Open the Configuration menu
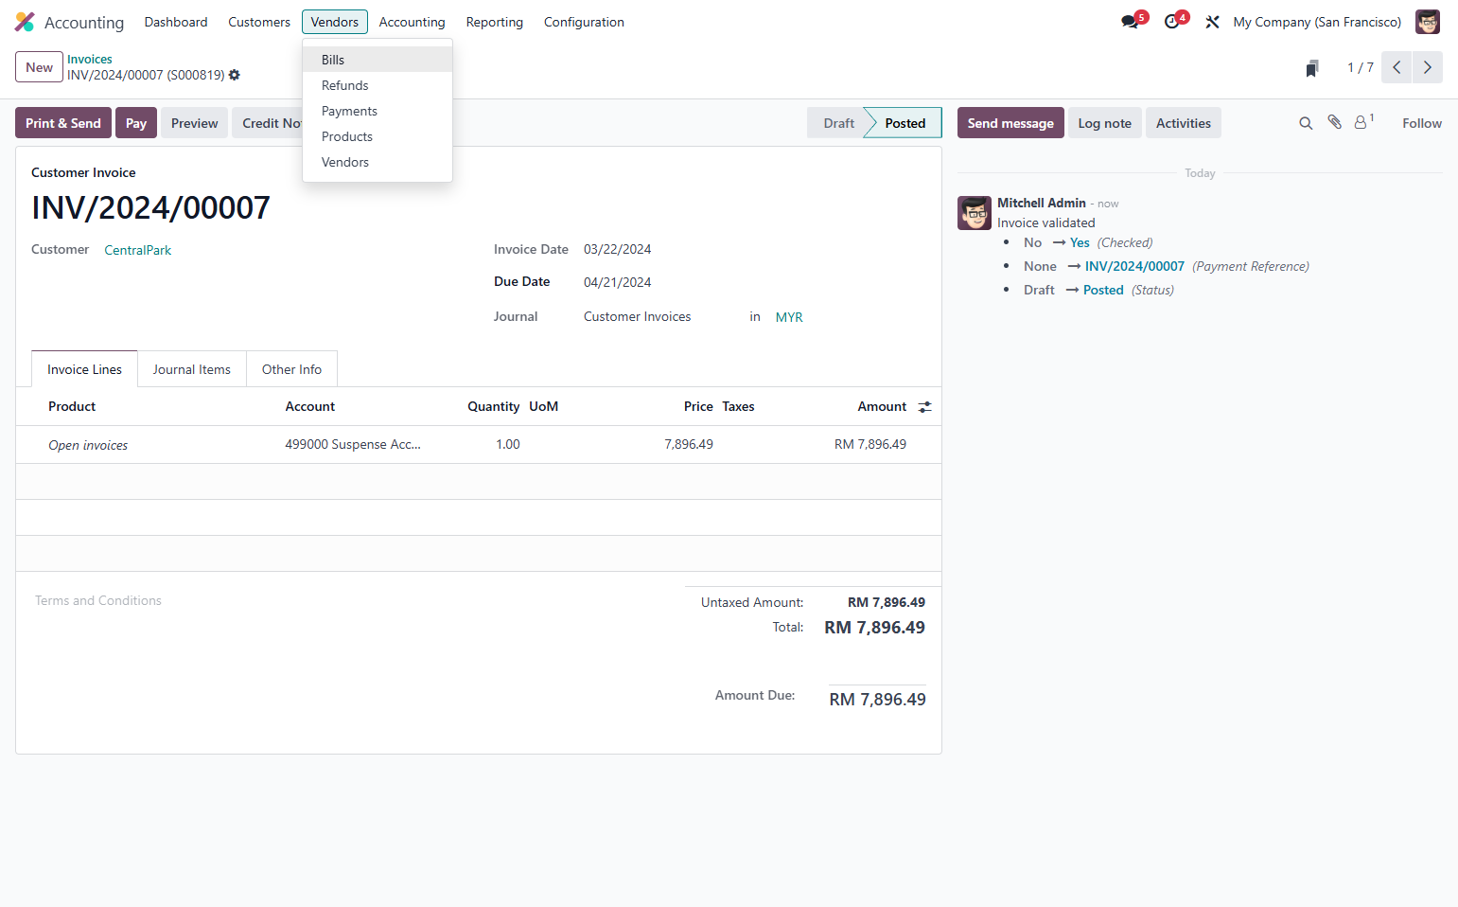This screenshot has width=1458, height=907. point(584,22)
